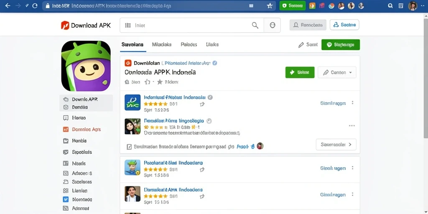Switch to the Mladake tab
The width and height of the screenshot is (428, 214).
[x=162, y=44]
